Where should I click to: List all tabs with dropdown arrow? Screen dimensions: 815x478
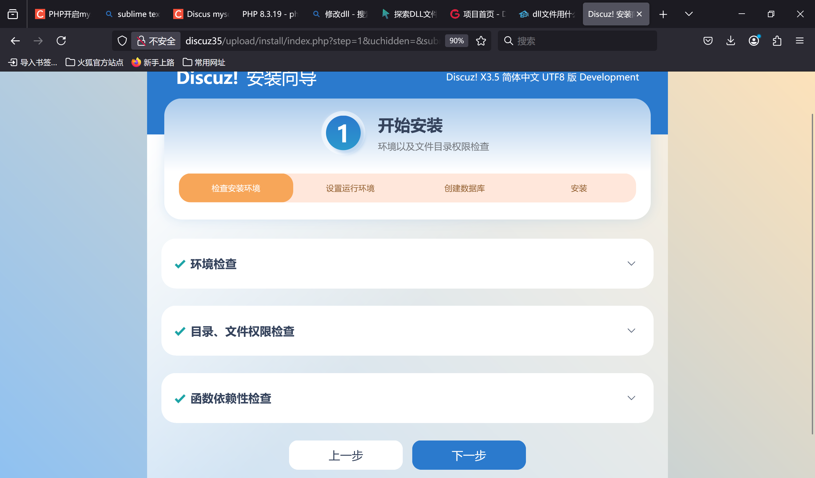(x=689, y=14)
